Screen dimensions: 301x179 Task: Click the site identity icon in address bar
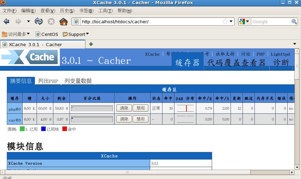[x=76, y=22]
